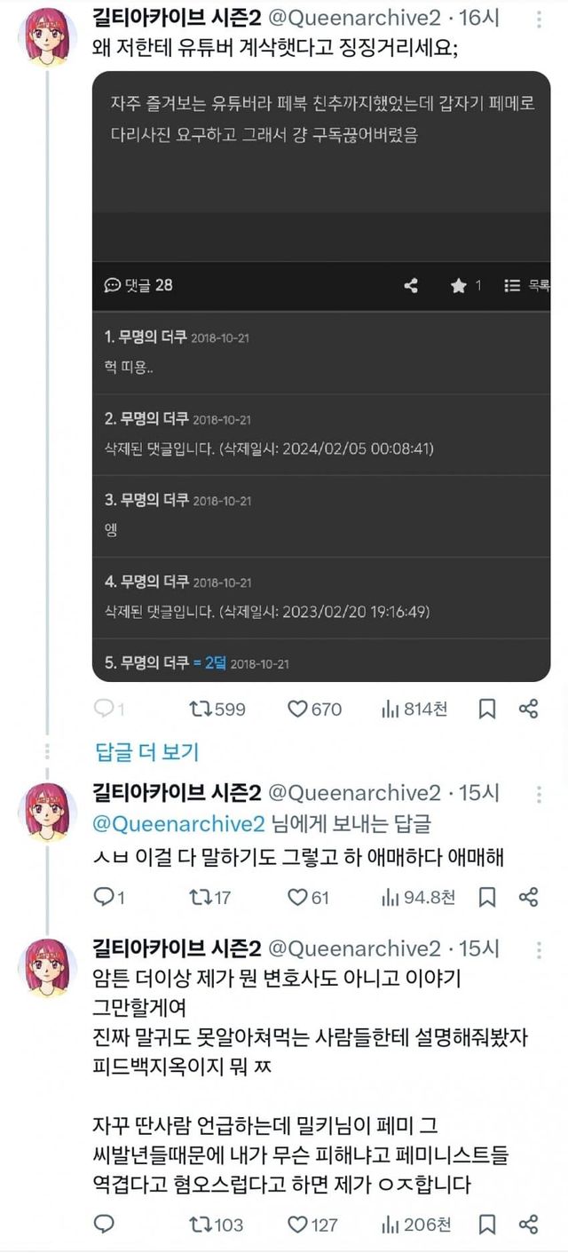Reply to the first tweet
568x1253 pixels.
[105, 709]
